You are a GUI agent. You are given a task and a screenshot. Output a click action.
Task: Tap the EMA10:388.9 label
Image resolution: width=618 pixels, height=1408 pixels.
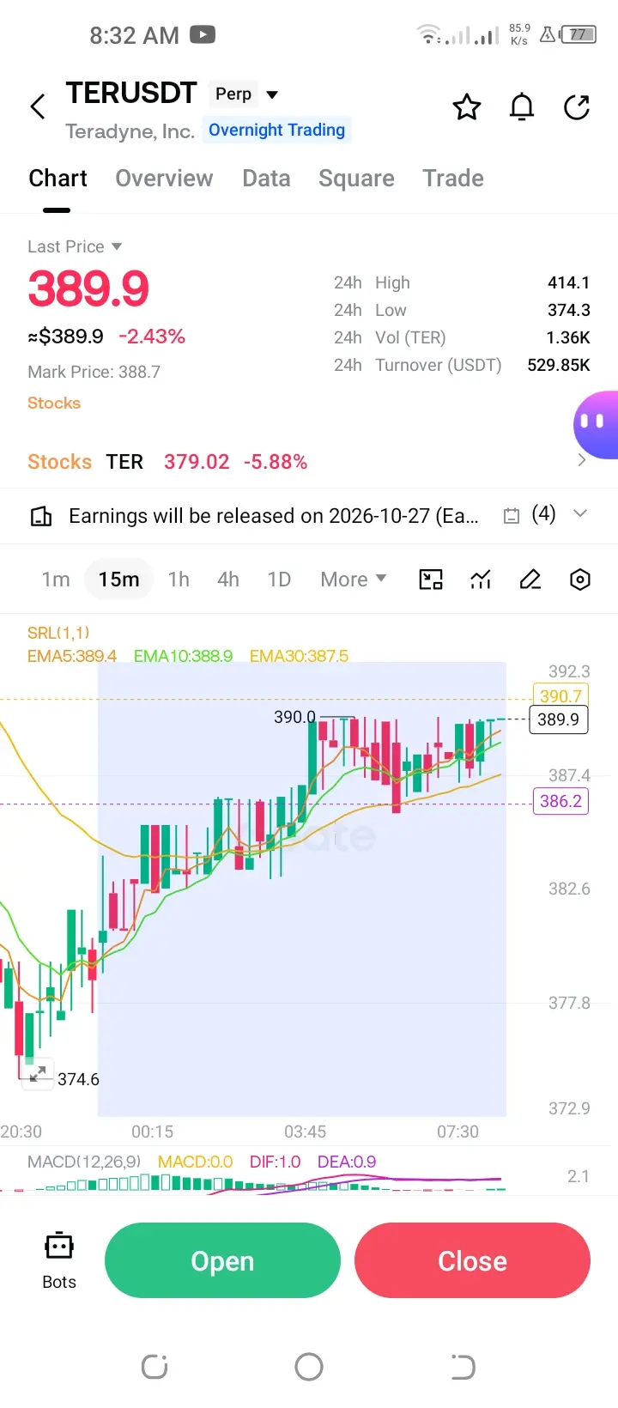[183, 656]
